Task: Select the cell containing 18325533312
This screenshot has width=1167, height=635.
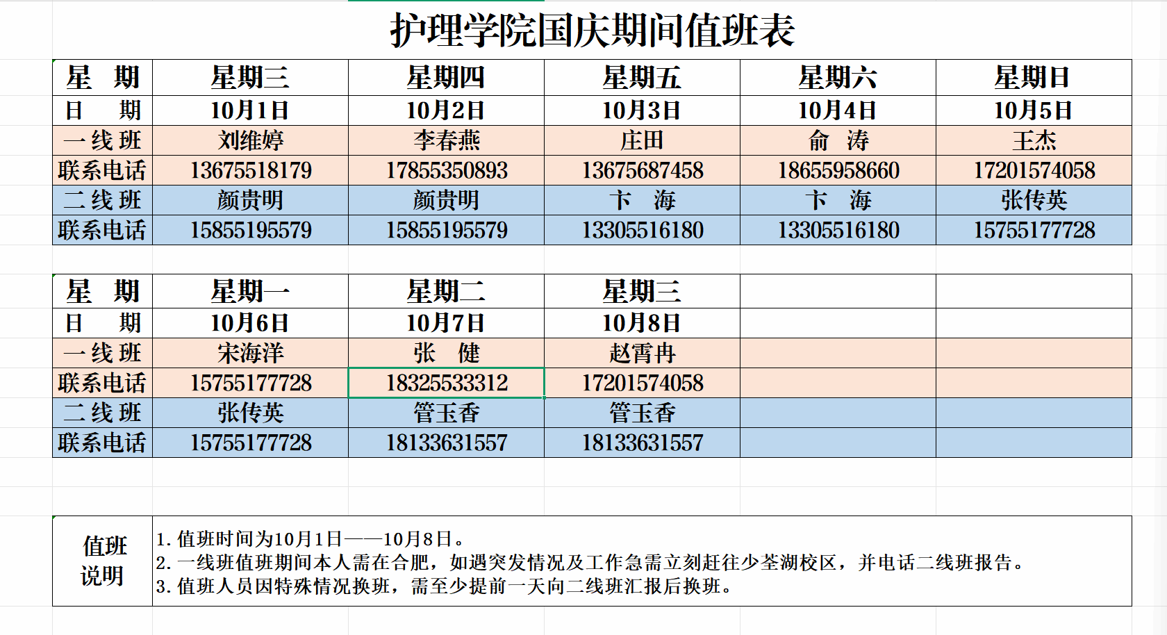Action: (x=446, y=383)
